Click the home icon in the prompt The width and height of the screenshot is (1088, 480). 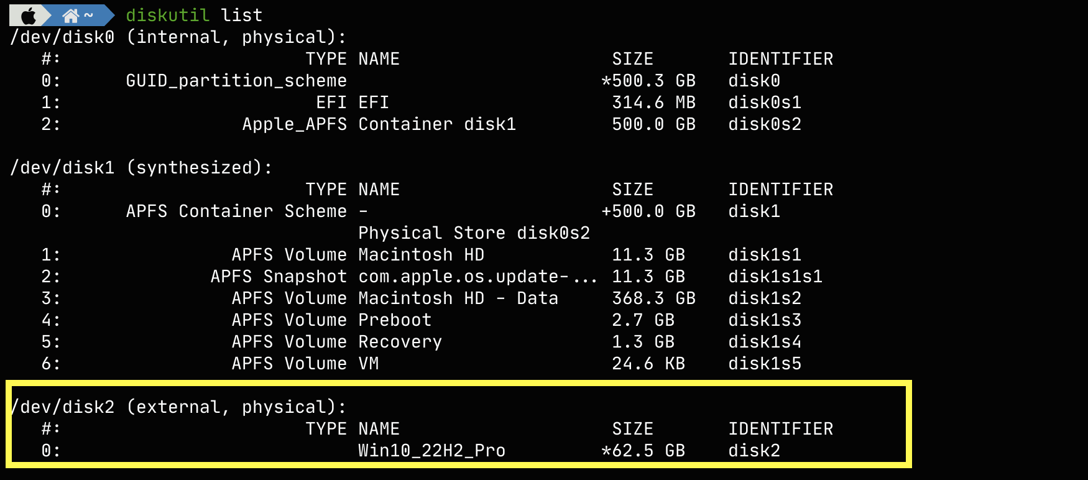71,15
